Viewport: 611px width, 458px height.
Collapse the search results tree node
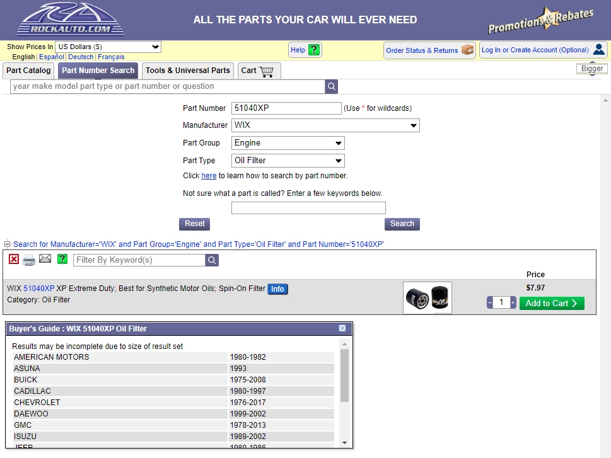pyautogui.click(x=7, y=244)
